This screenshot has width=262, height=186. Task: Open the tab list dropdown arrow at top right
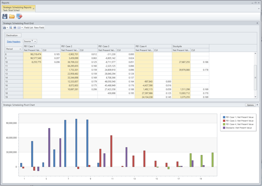(x=259, y=9)
